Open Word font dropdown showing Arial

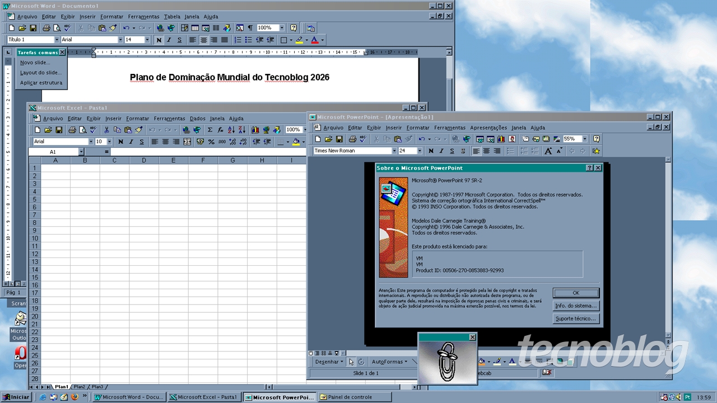[x=120, y=40]
